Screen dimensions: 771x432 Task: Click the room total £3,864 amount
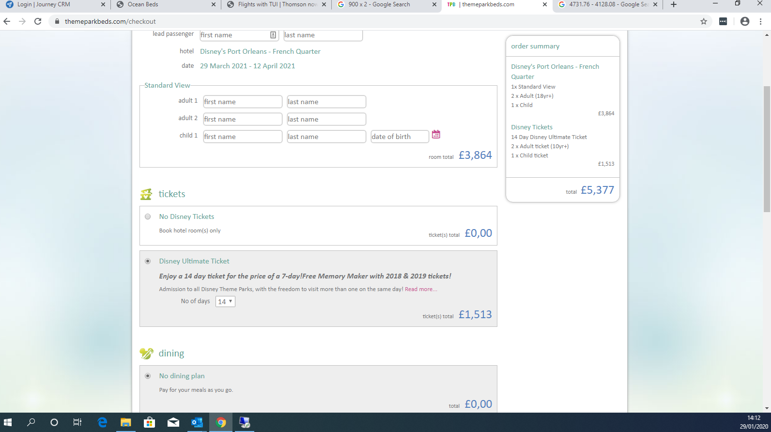[475, 155]
